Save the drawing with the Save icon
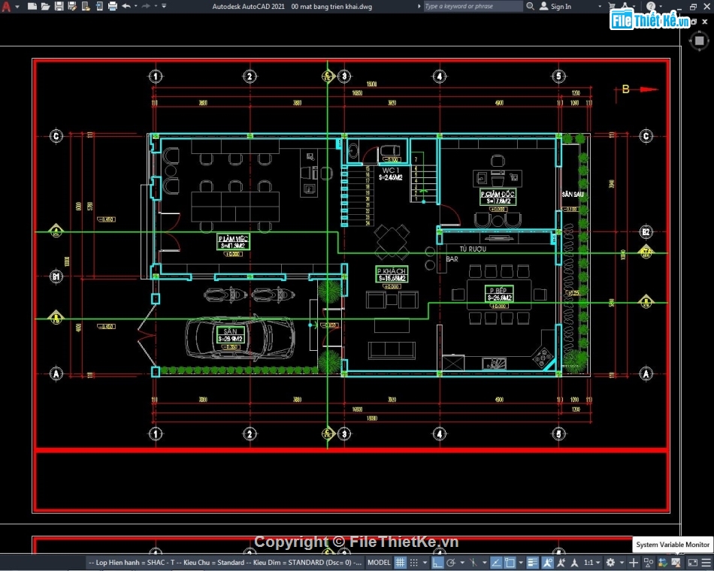Image resolution: width=714 pixels, height=571 pixels. tap(59, 6)
